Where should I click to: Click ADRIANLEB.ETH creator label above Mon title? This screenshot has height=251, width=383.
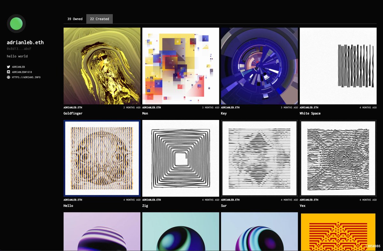[x=152, y=107]
